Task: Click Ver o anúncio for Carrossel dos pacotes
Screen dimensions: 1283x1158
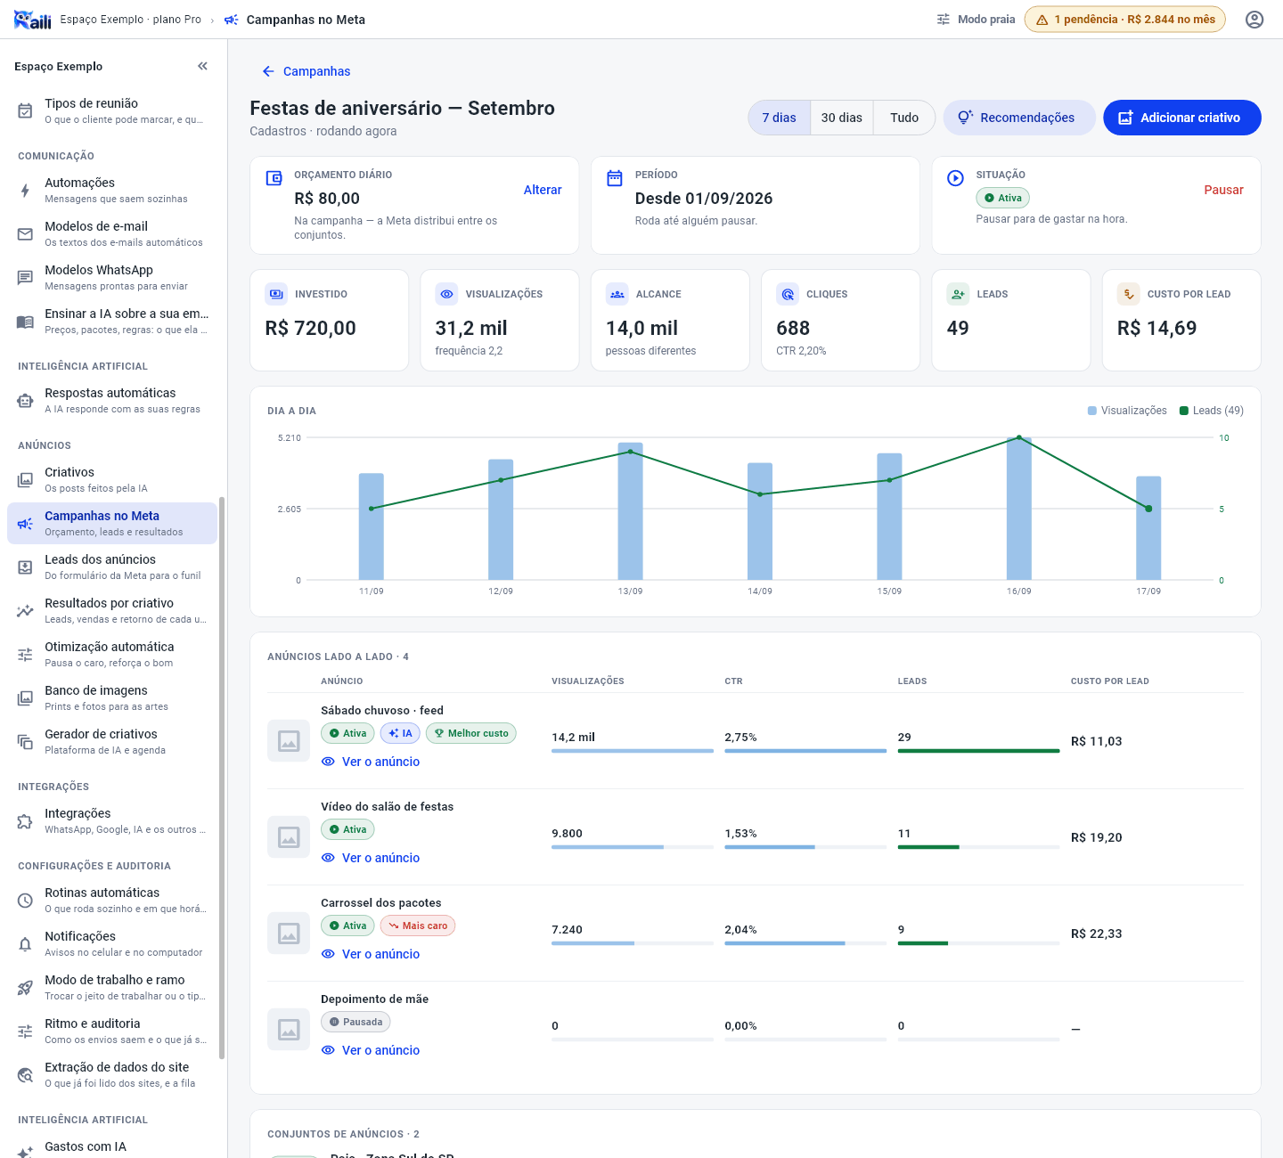Action: click(371, 954)
